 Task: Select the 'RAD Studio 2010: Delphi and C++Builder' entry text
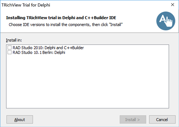[48, 48]
